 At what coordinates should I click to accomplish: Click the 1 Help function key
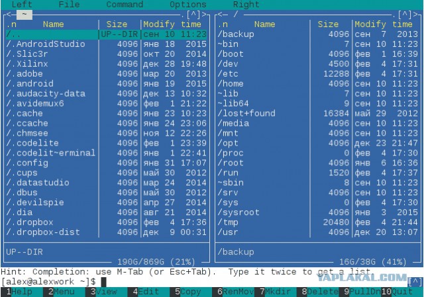pyautogui.click(x=19, y=292)
